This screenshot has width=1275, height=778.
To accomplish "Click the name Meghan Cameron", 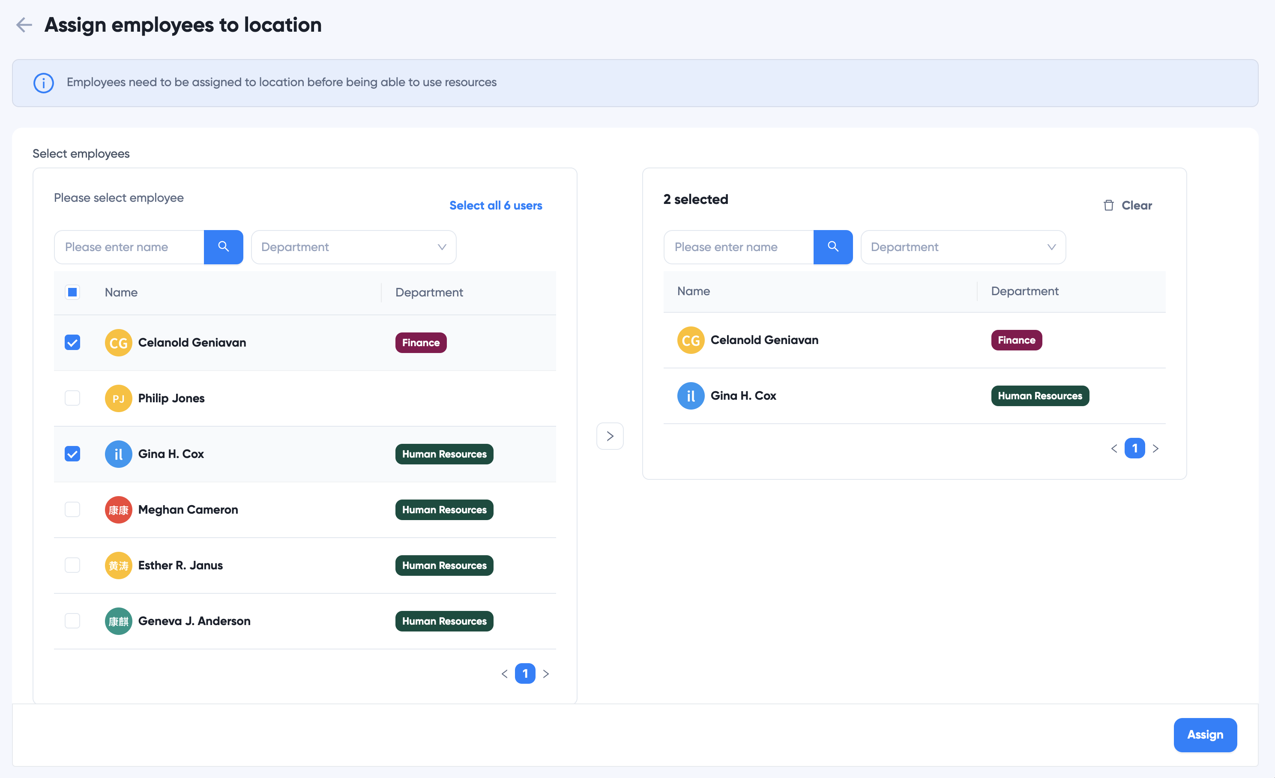I will coord(189,509).
